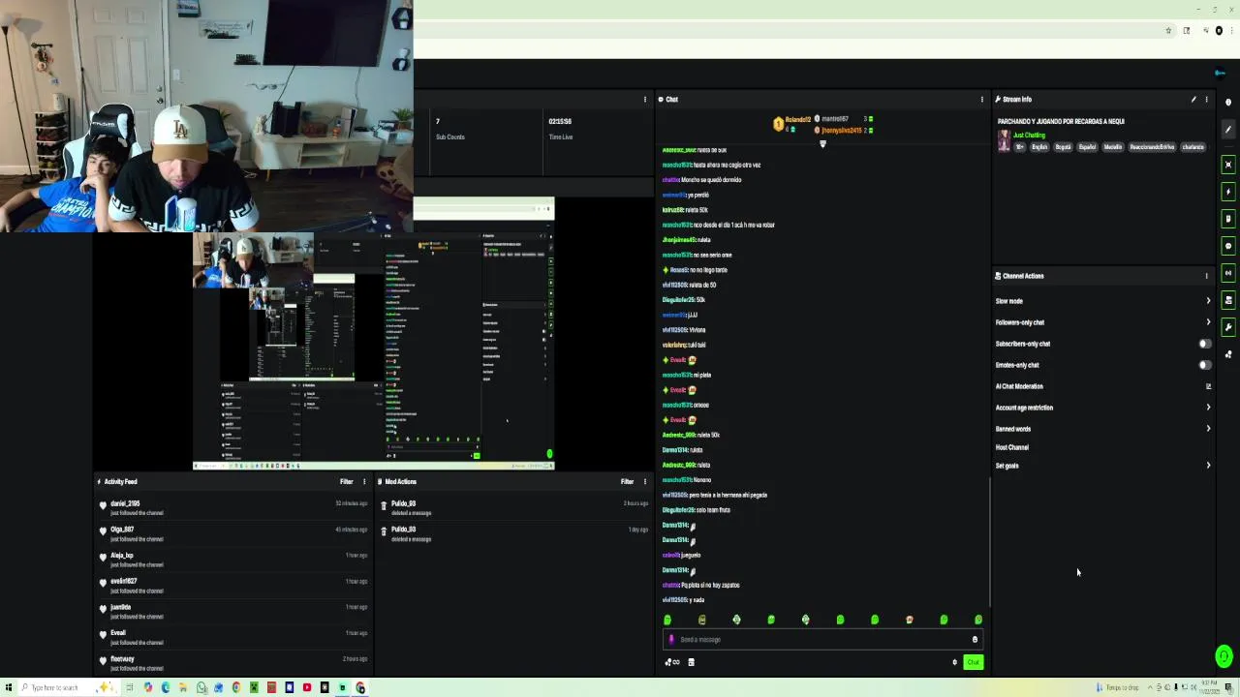This screenshot has width=1240, height=697.
Task: Edit stream info with pencil icon
Action: [1193, 100]
